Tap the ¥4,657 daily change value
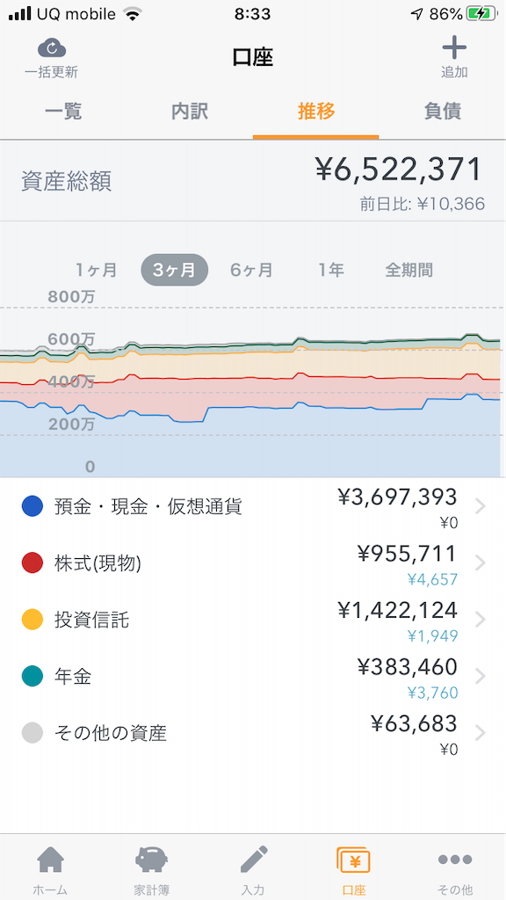The width and height of the screenshot is (506, 900). click(432, 580)
